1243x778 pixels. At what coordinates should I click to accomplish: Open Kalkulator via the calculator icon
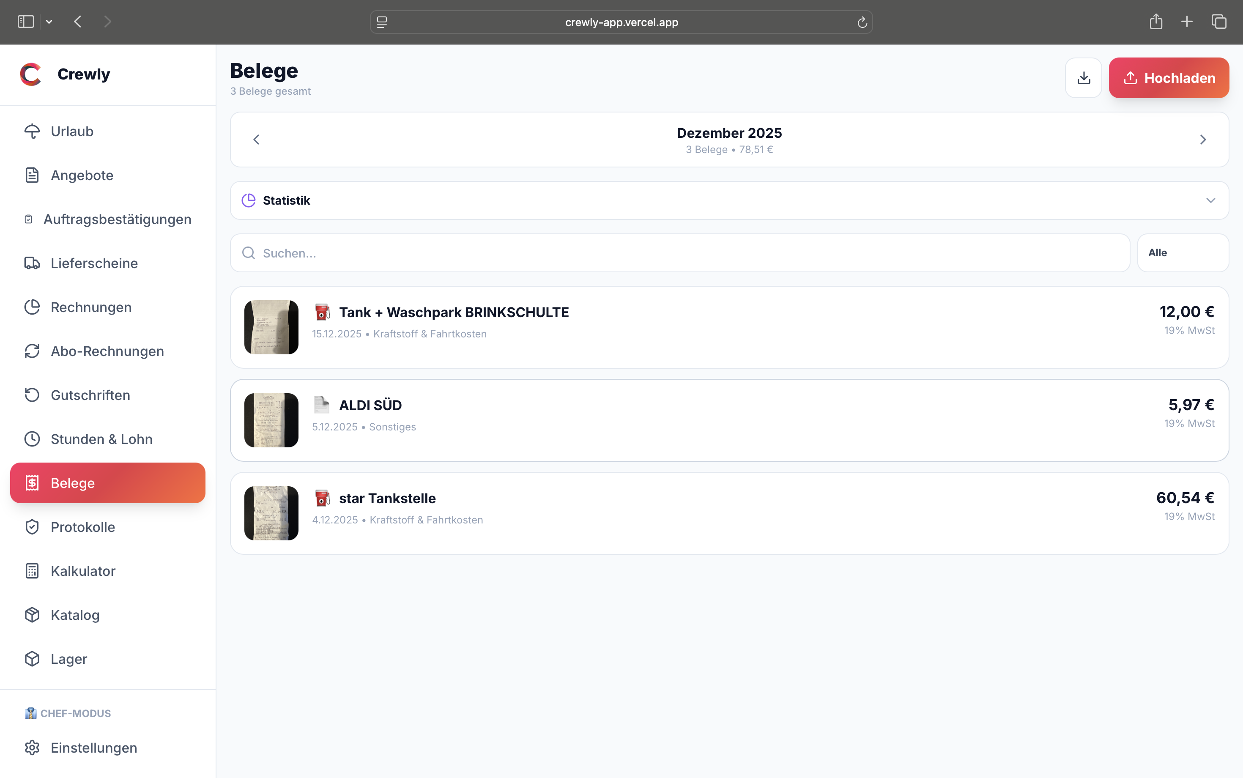point(32,571)
